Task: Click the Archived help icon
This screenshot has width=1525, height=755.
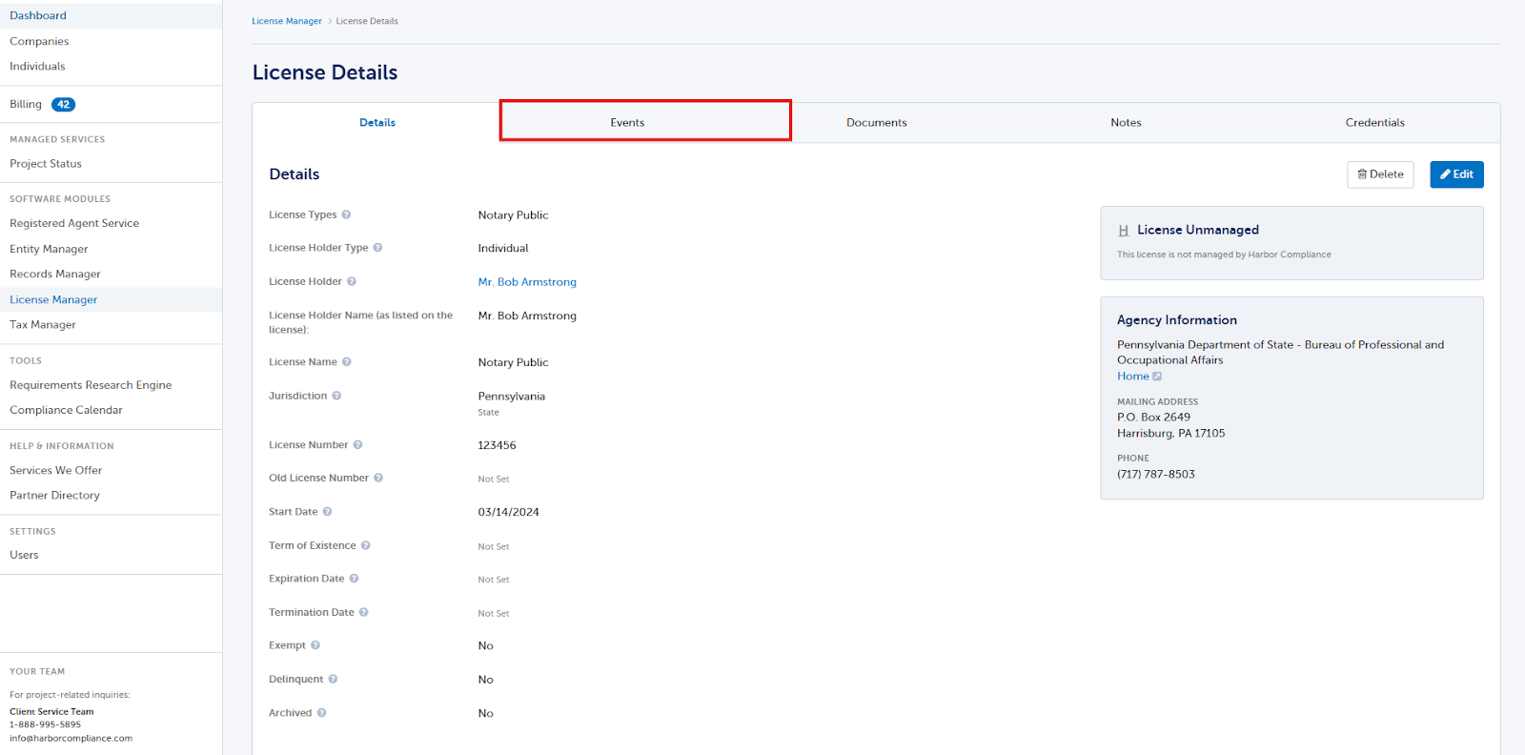Action: click(x=322, y=713)
